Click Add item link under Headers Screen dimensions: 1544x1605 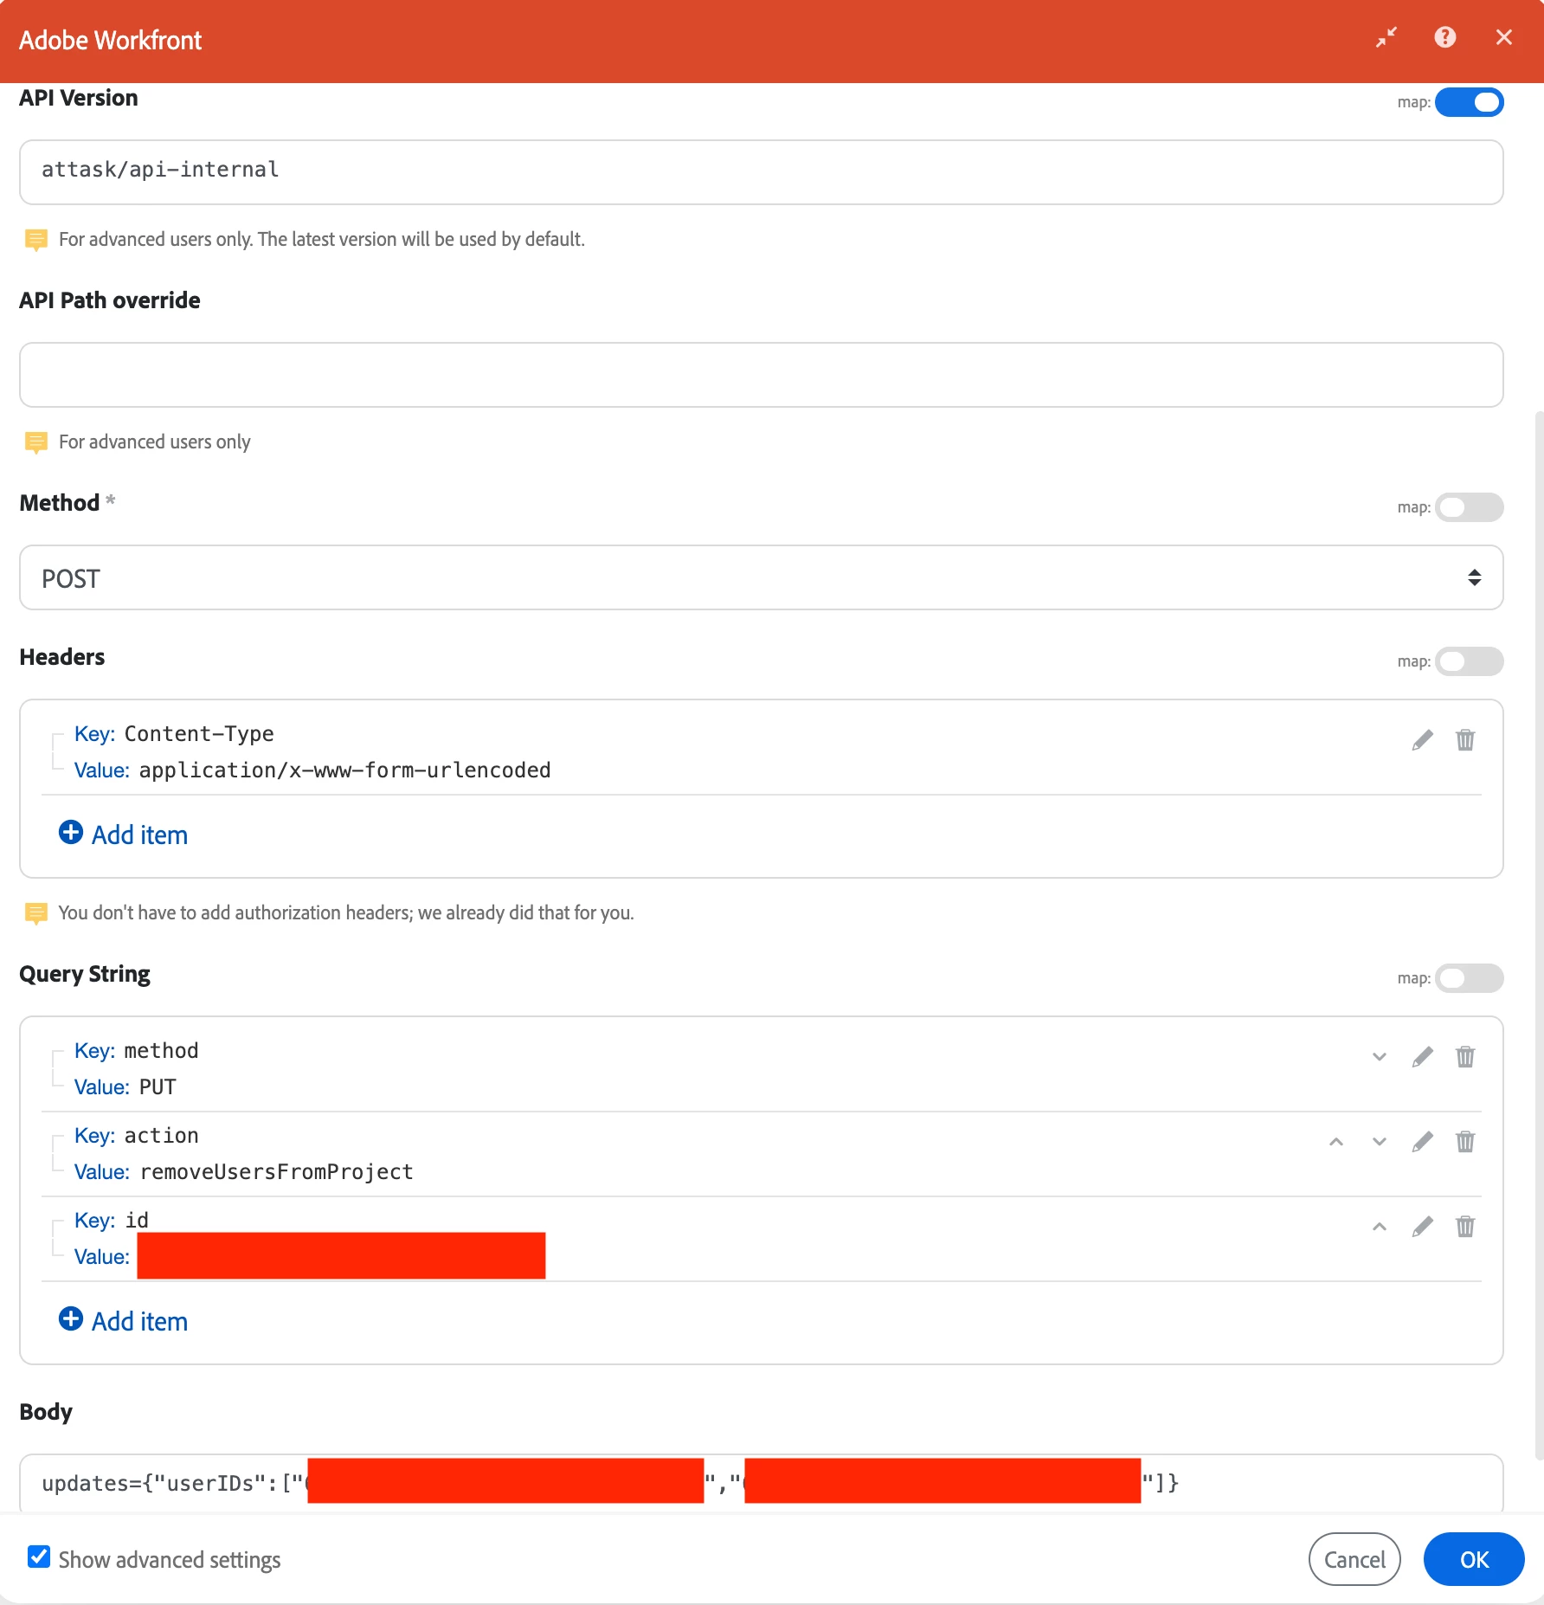click(x=139, y=835)
